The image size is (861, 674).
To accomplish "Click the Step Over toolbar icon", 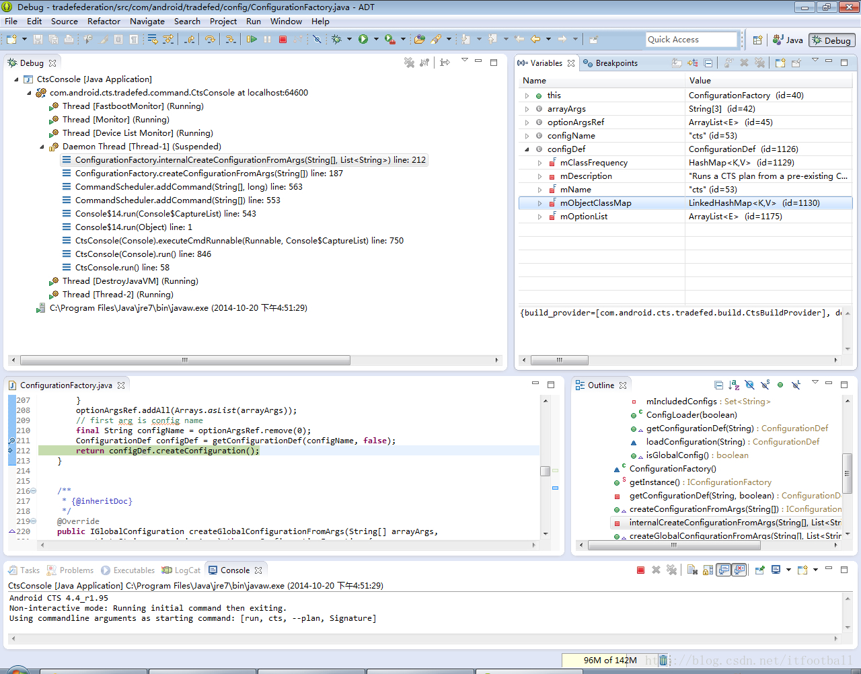I will (210, 40).
